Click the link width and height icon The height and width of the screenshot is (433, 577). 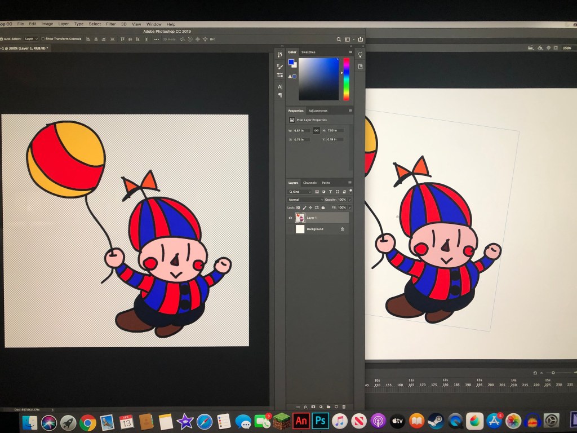point(316,130)
